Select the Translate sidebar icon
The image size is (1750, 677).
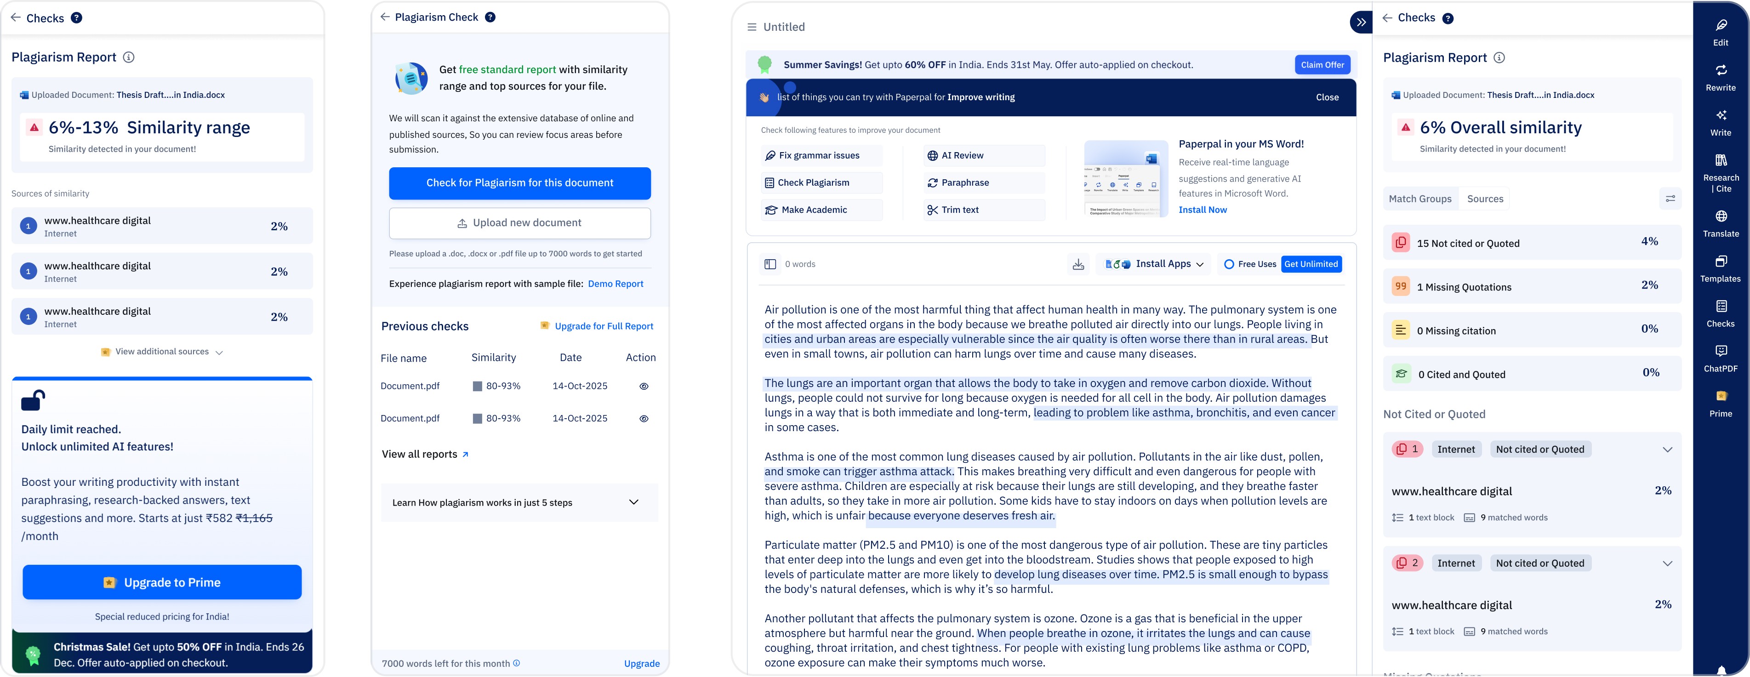pyautogui.click(x=1720, y=223)
